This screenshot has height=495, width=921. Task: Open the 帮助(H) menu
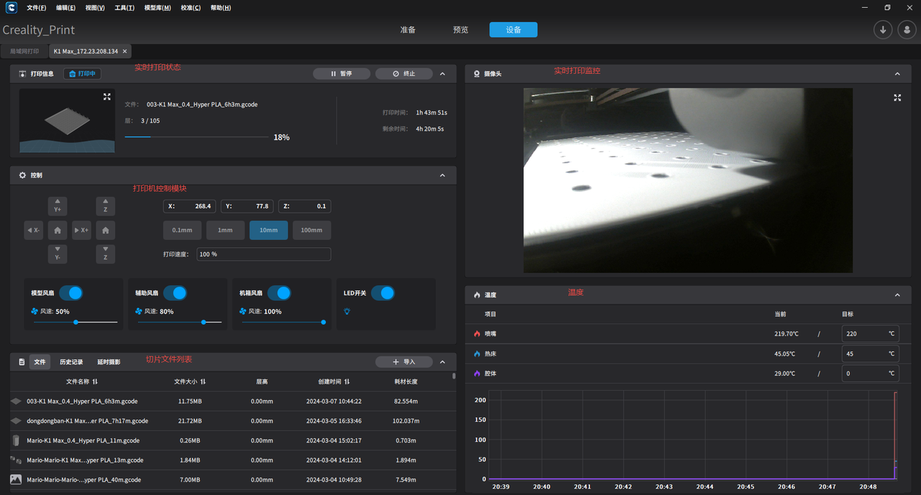coord(221,8)
